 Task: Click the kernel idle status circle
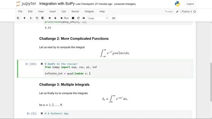pyautogui.click(x=194, y=12)
